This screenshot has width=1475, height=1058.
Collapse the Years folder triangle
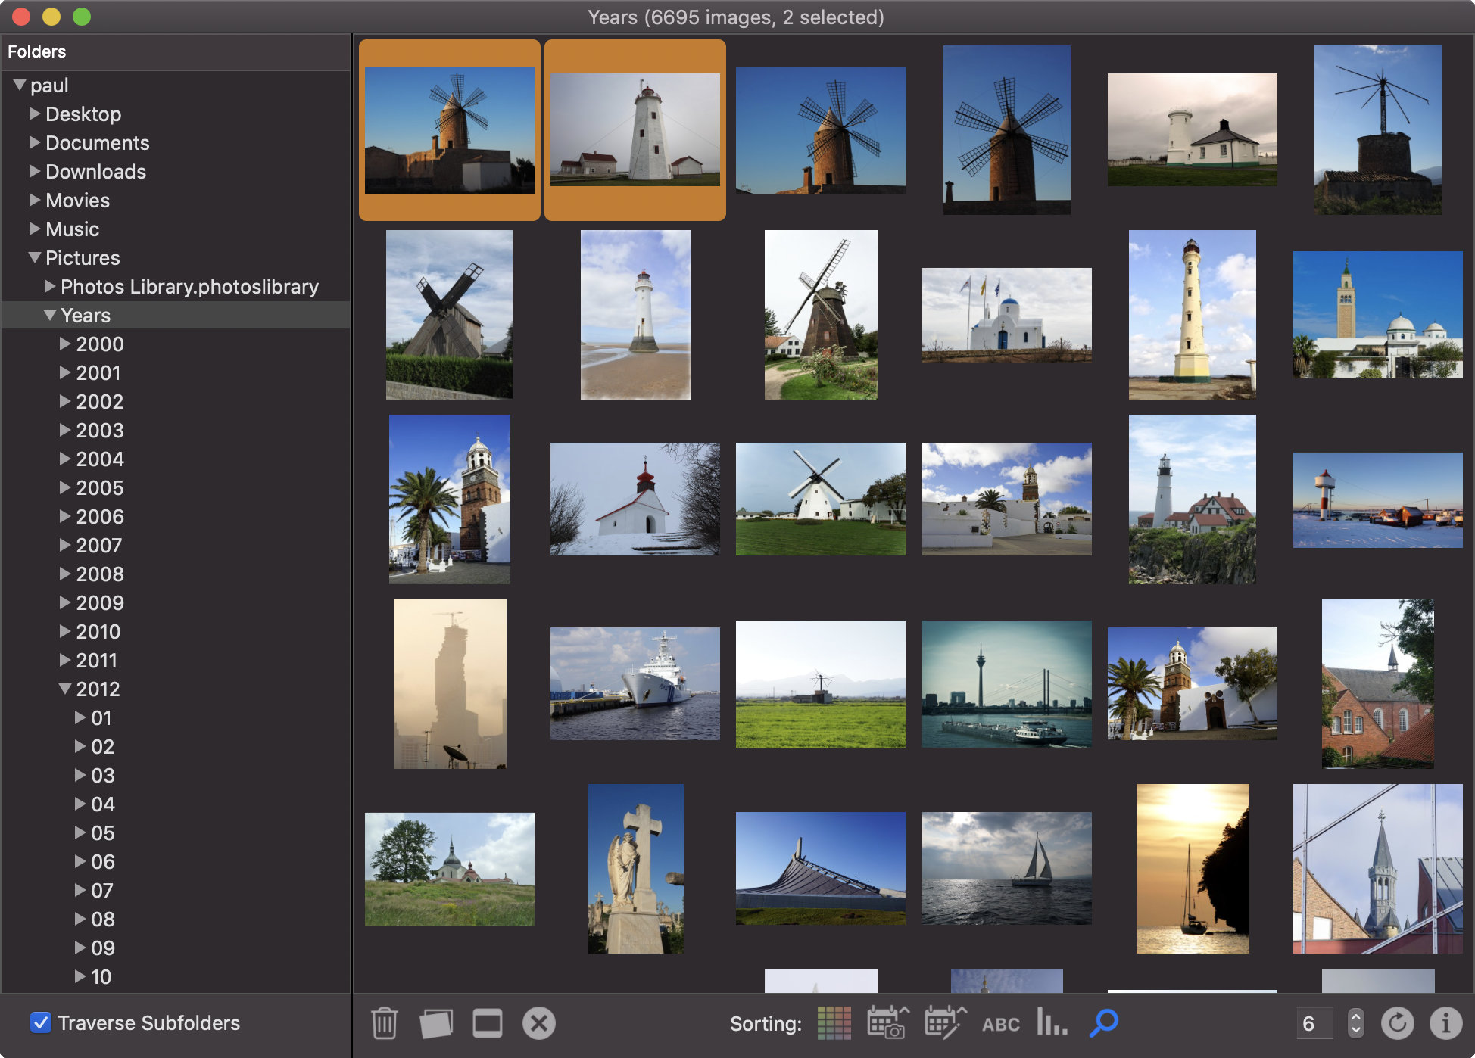(x=50, y=315)
